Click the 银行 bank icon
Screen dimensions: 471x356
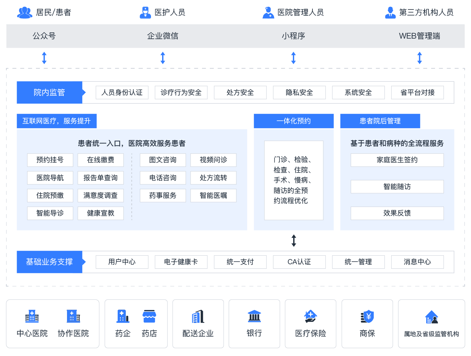click(254, 316)
